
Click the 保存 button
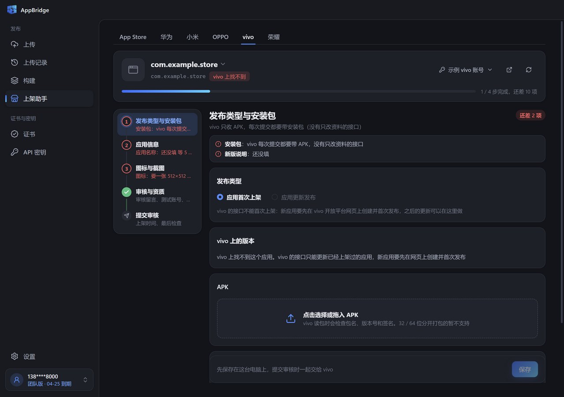pos(525,369)
